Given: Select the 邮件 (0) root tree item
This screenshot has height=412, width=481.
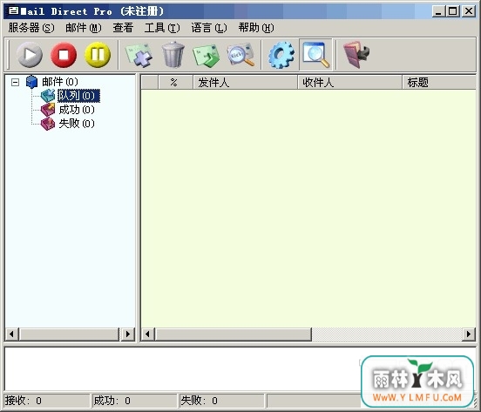Looking at the screenshot, I should (60, 82).
